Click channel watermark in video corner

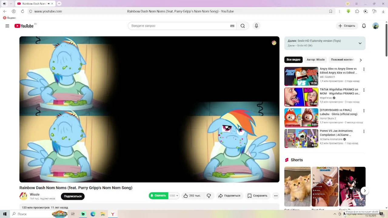point(274,43)
